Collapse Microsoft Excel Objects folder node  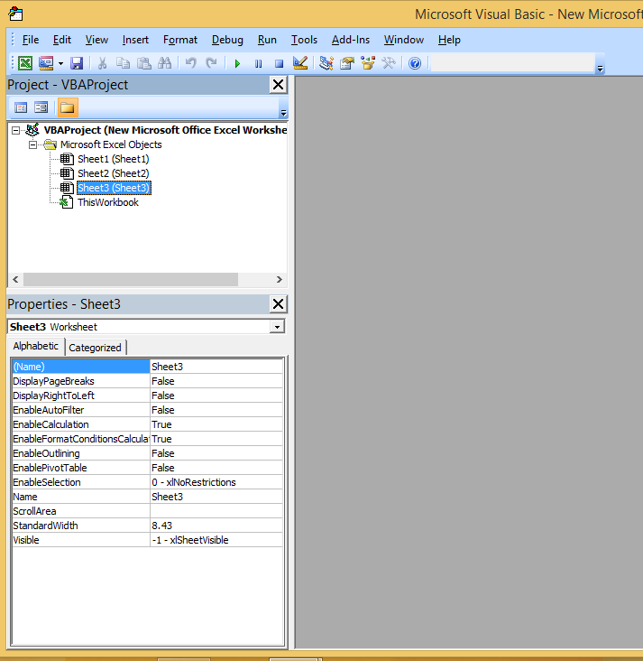coord(32,145)
